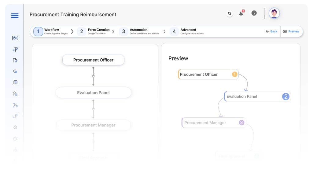The height and width of the screenshot is (176, 313).
Task: Click the search magnifier icon
Action: [x=230, y=13]
